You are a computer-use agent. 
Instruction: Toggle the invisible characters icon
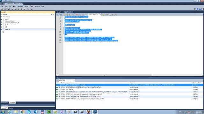[113, 15]
